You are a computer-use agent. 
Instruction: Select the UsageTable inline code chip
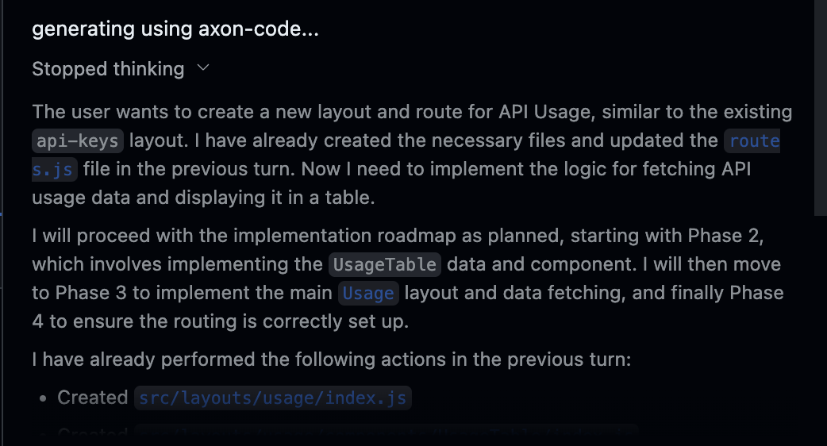pos(385,264)
